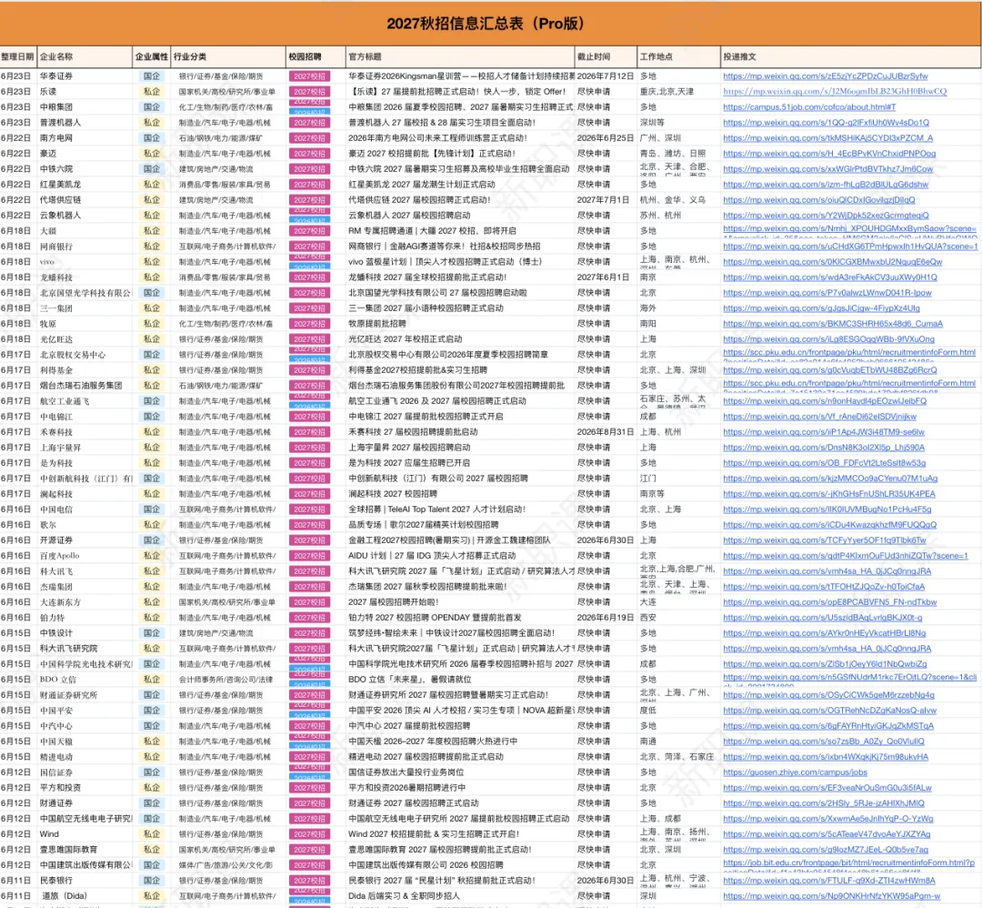Click the 海外 work location cell

[648, 308]
